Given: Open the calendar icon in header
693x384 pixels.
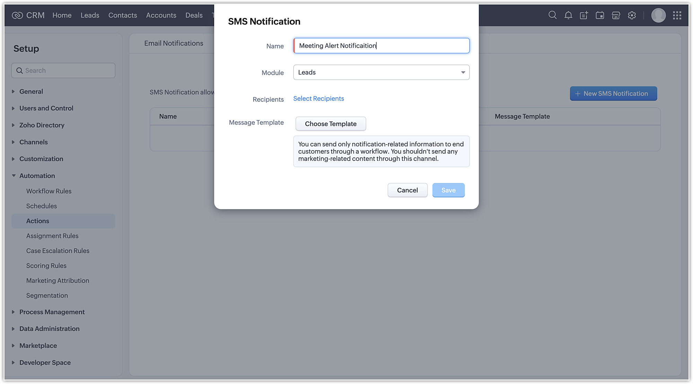Looking at the screenshot, I should click(600, 15).
